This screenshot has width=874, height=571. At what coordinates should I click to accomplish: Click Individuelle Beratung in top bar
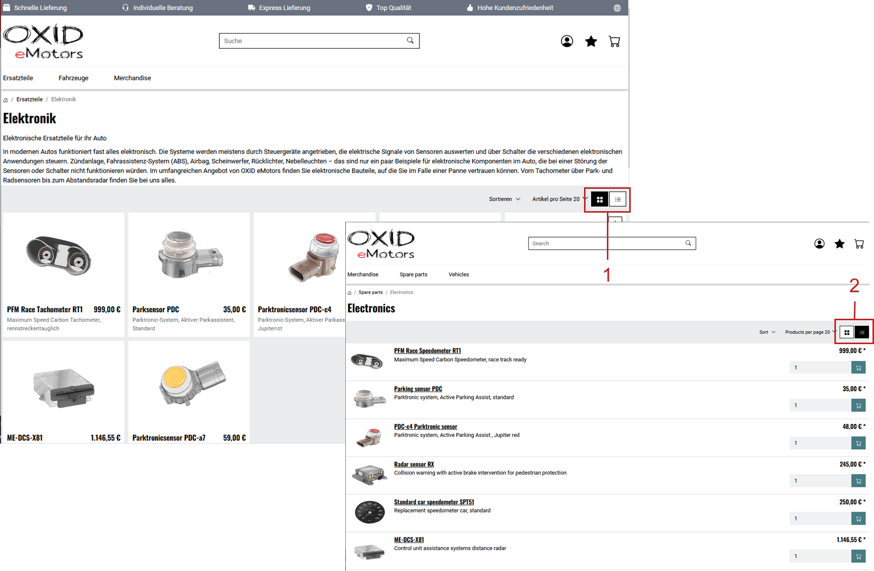(157, 8)
